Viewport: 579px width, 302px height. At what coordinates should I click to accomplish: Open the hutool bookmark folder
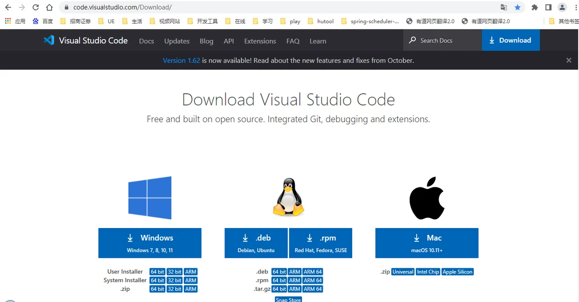(320, 21)
